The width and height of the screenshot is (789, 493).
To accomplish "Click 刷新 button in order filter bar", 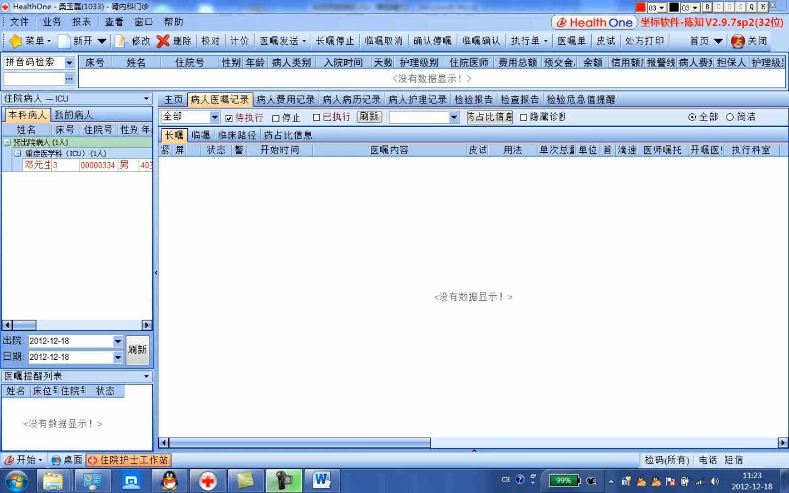I will click(369, 117).
